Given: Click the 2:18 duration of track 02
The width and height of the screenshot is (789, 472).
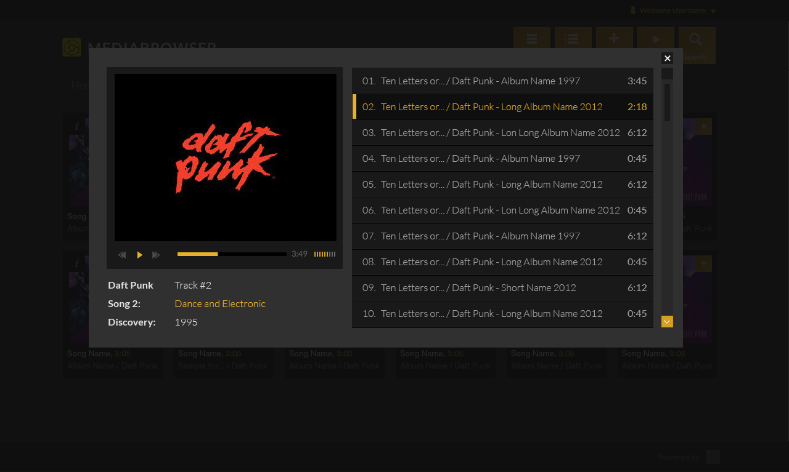Looking at the screenshot, I should click(637, 106).
